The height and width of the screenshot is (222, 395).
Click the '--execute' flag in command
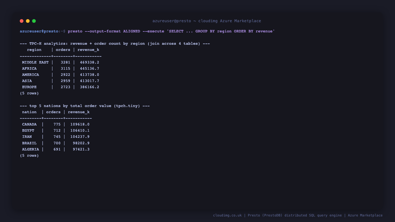coord(153,31)
